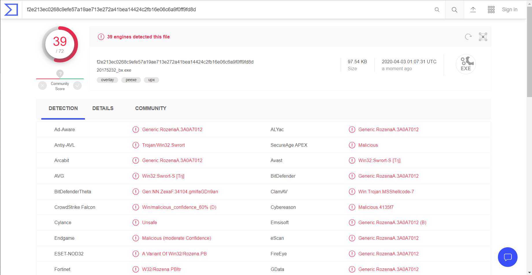This screenshot has height=275, width=532.
Task: Select the peexe tag
Action: tap(131, 80)
